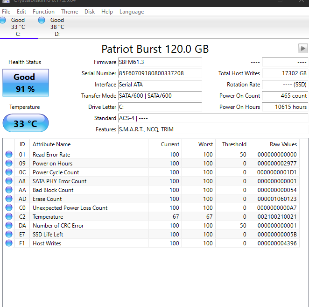Click the 33 °C temperature button
309x307 pixels.
pyautogui.click(x=25, y=124)
